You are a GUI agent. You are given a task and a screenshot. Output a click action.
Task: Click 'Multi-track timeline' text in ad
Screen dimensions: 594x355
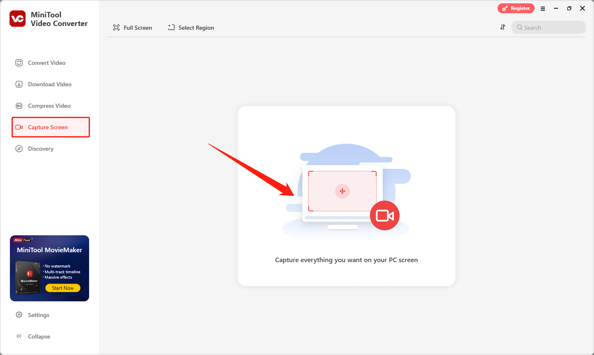pos(62,272)
